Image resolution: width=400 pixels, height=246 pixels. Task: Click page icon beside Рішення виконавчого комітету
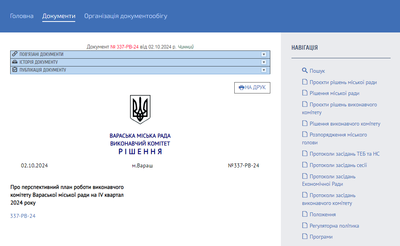pos(304,123)
